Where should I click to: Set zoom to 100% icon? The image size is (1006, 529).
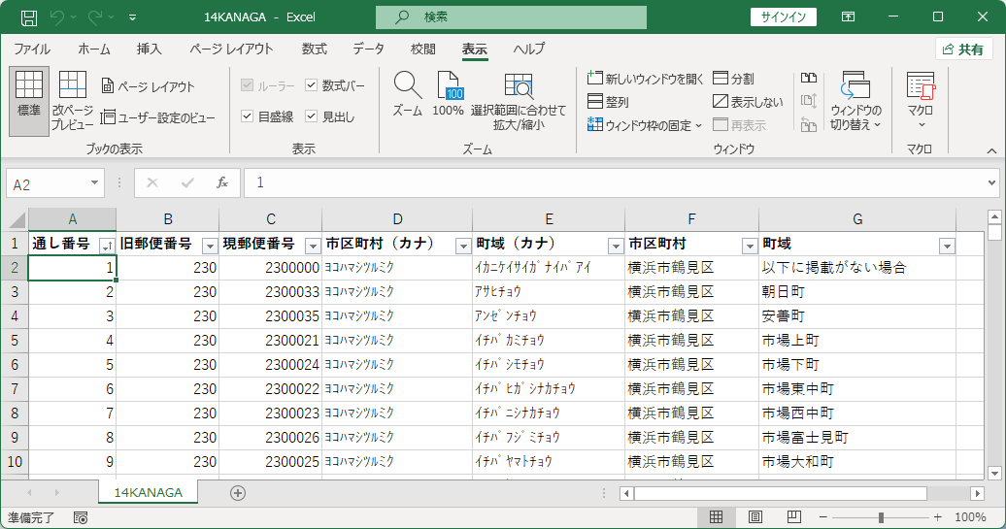point(448,95)
